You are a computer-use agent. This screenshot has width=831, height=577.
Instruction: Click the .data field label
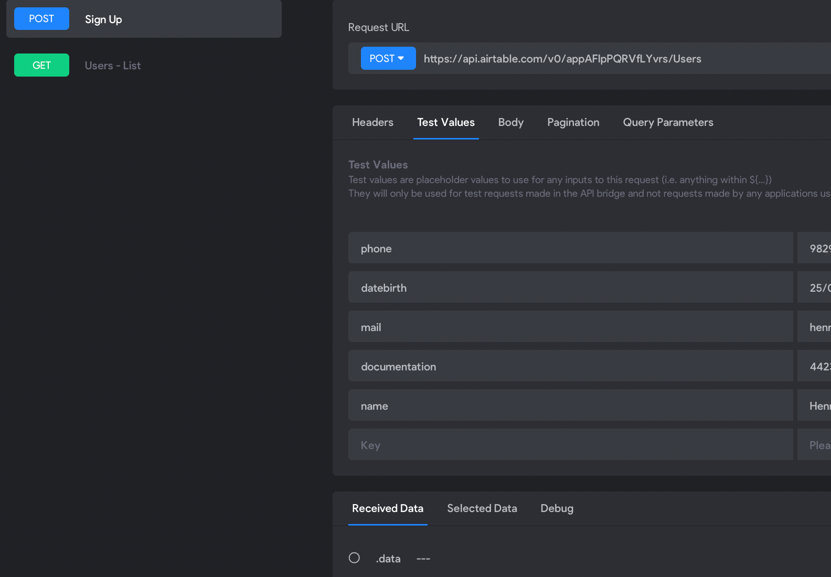click(388, 559)
